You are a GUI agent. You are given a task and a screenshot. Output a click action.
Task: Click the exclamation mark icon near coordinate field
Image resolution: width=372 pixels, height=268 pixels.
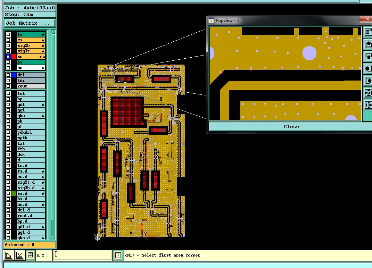118,255
